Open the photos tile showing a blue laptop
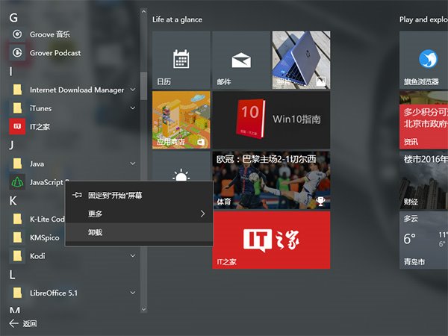448x336 pixels. pos(301,60)
